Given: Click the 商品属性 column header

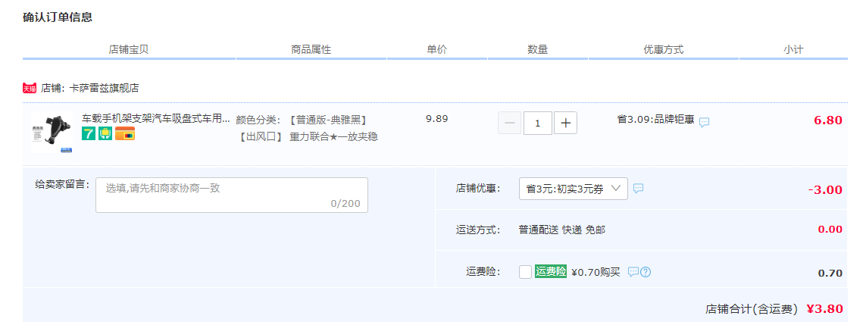Looking at the screenshot, I should [311, 49].
